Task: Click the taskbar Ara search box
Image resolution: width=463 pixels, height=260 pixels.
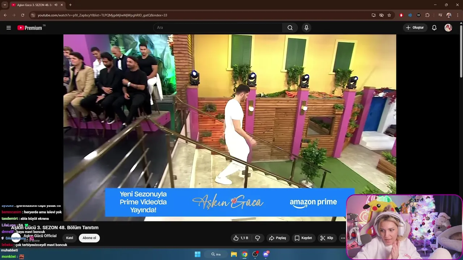Action: click(216, 254)
